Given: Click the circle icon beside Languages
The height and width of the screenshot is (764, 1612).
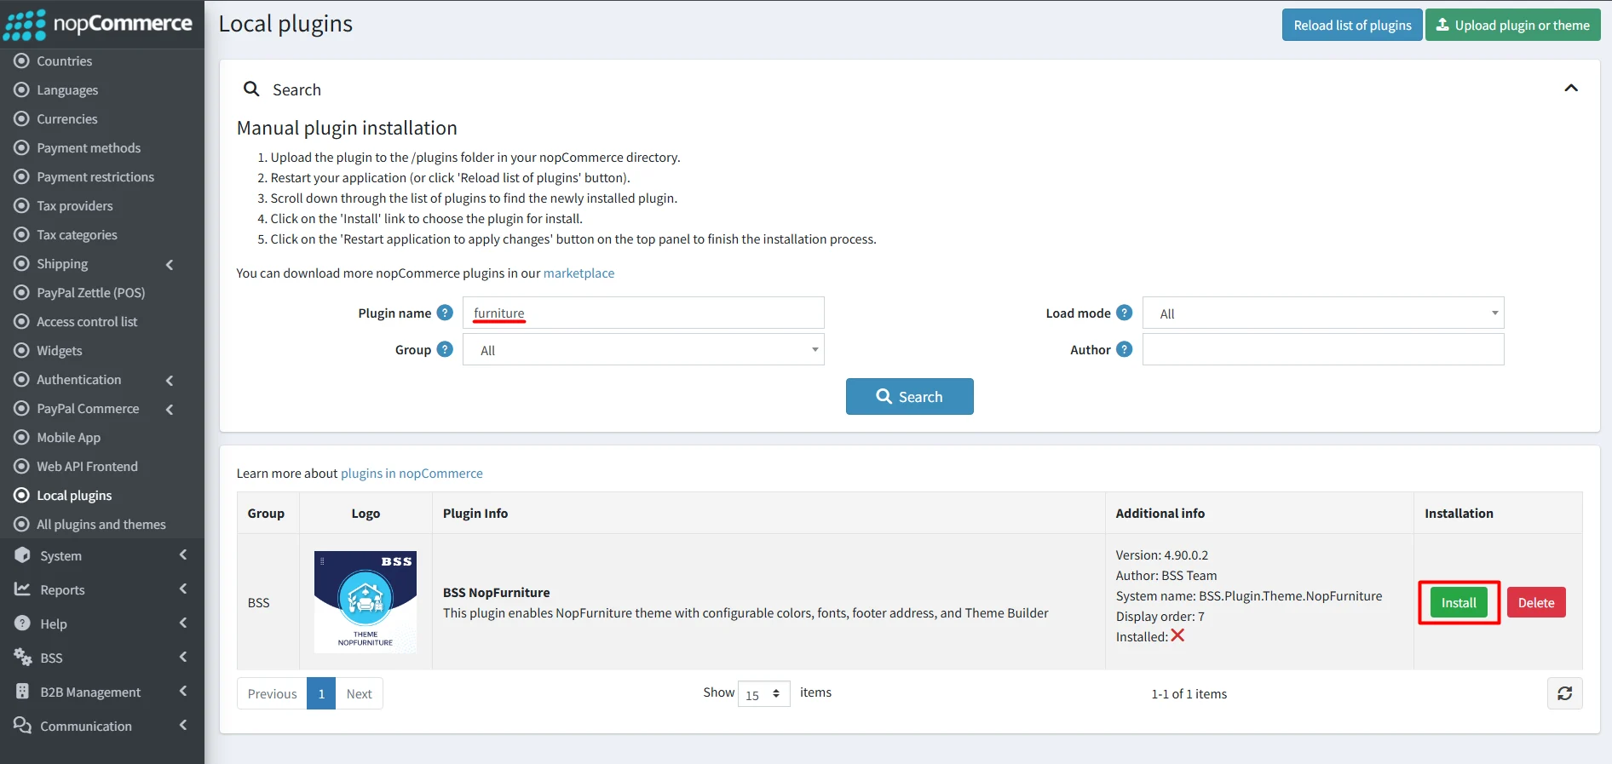Looking at the screenshot, I should tap(22, 89).
